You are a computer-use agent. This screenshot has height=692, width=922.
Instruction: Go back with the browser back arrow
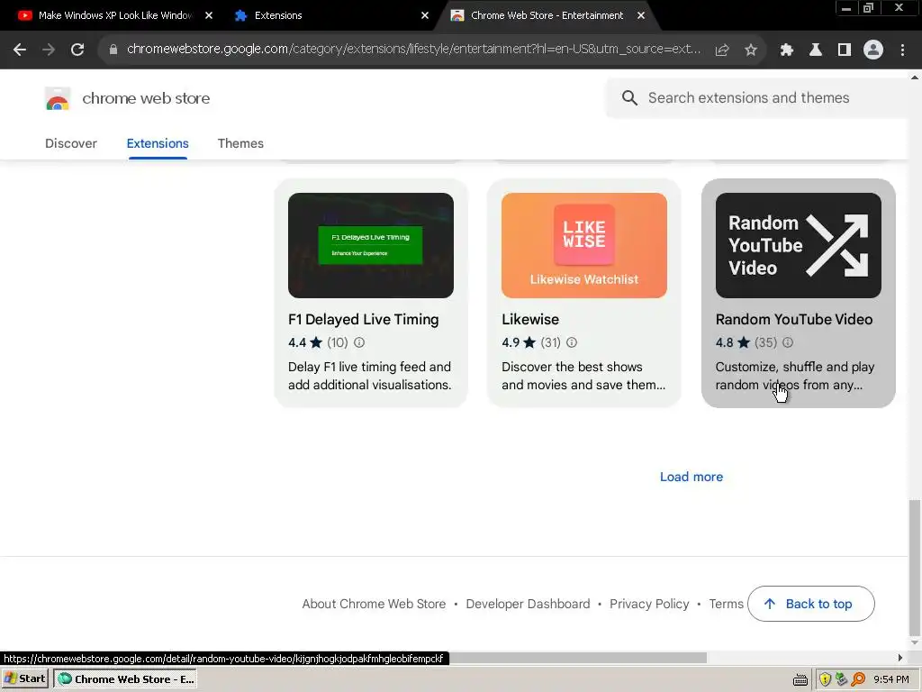(20, 50)
